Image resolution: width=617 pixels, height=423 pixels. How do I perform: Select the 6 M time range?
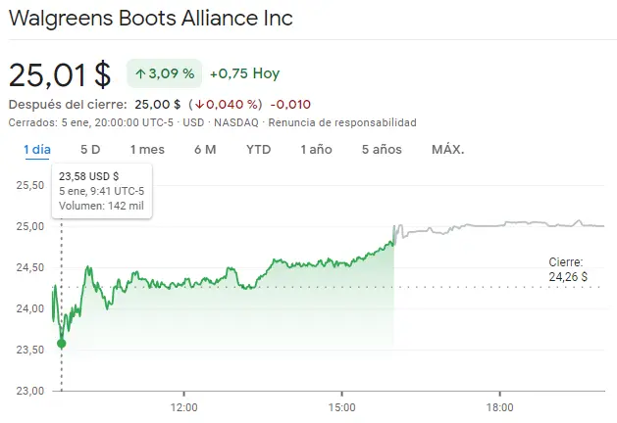pos(205,149)
